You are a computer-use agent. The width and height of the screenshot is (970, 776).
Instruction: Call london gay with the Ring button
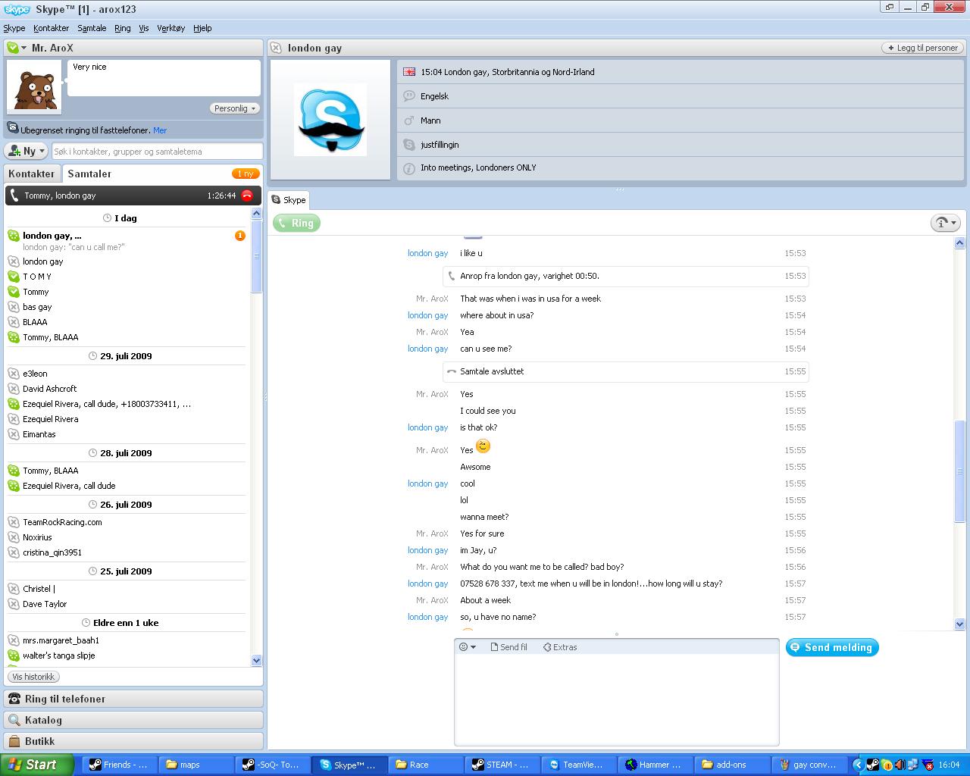(296, 223)
